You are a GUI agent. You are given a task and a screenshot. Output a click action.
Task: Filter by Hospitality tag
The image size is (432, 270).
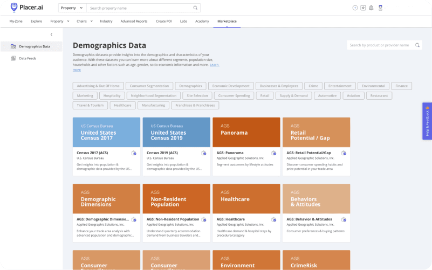112,95
